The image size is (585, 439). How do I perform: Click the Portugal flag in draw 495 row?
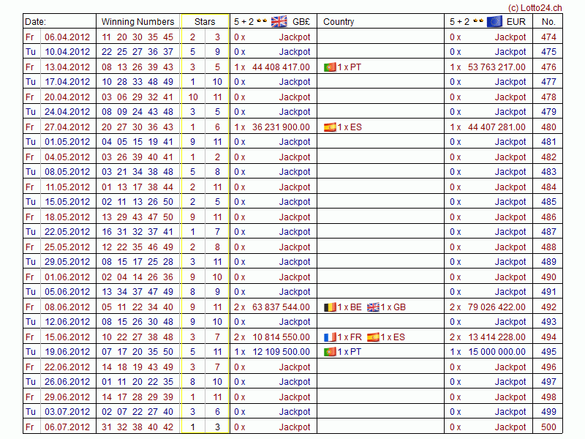coord(329,353)
